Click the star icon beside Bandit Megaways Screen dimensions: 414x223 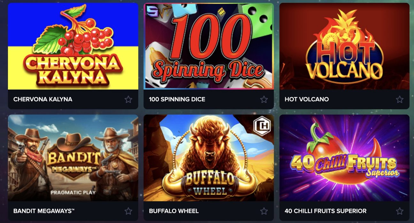128,211
